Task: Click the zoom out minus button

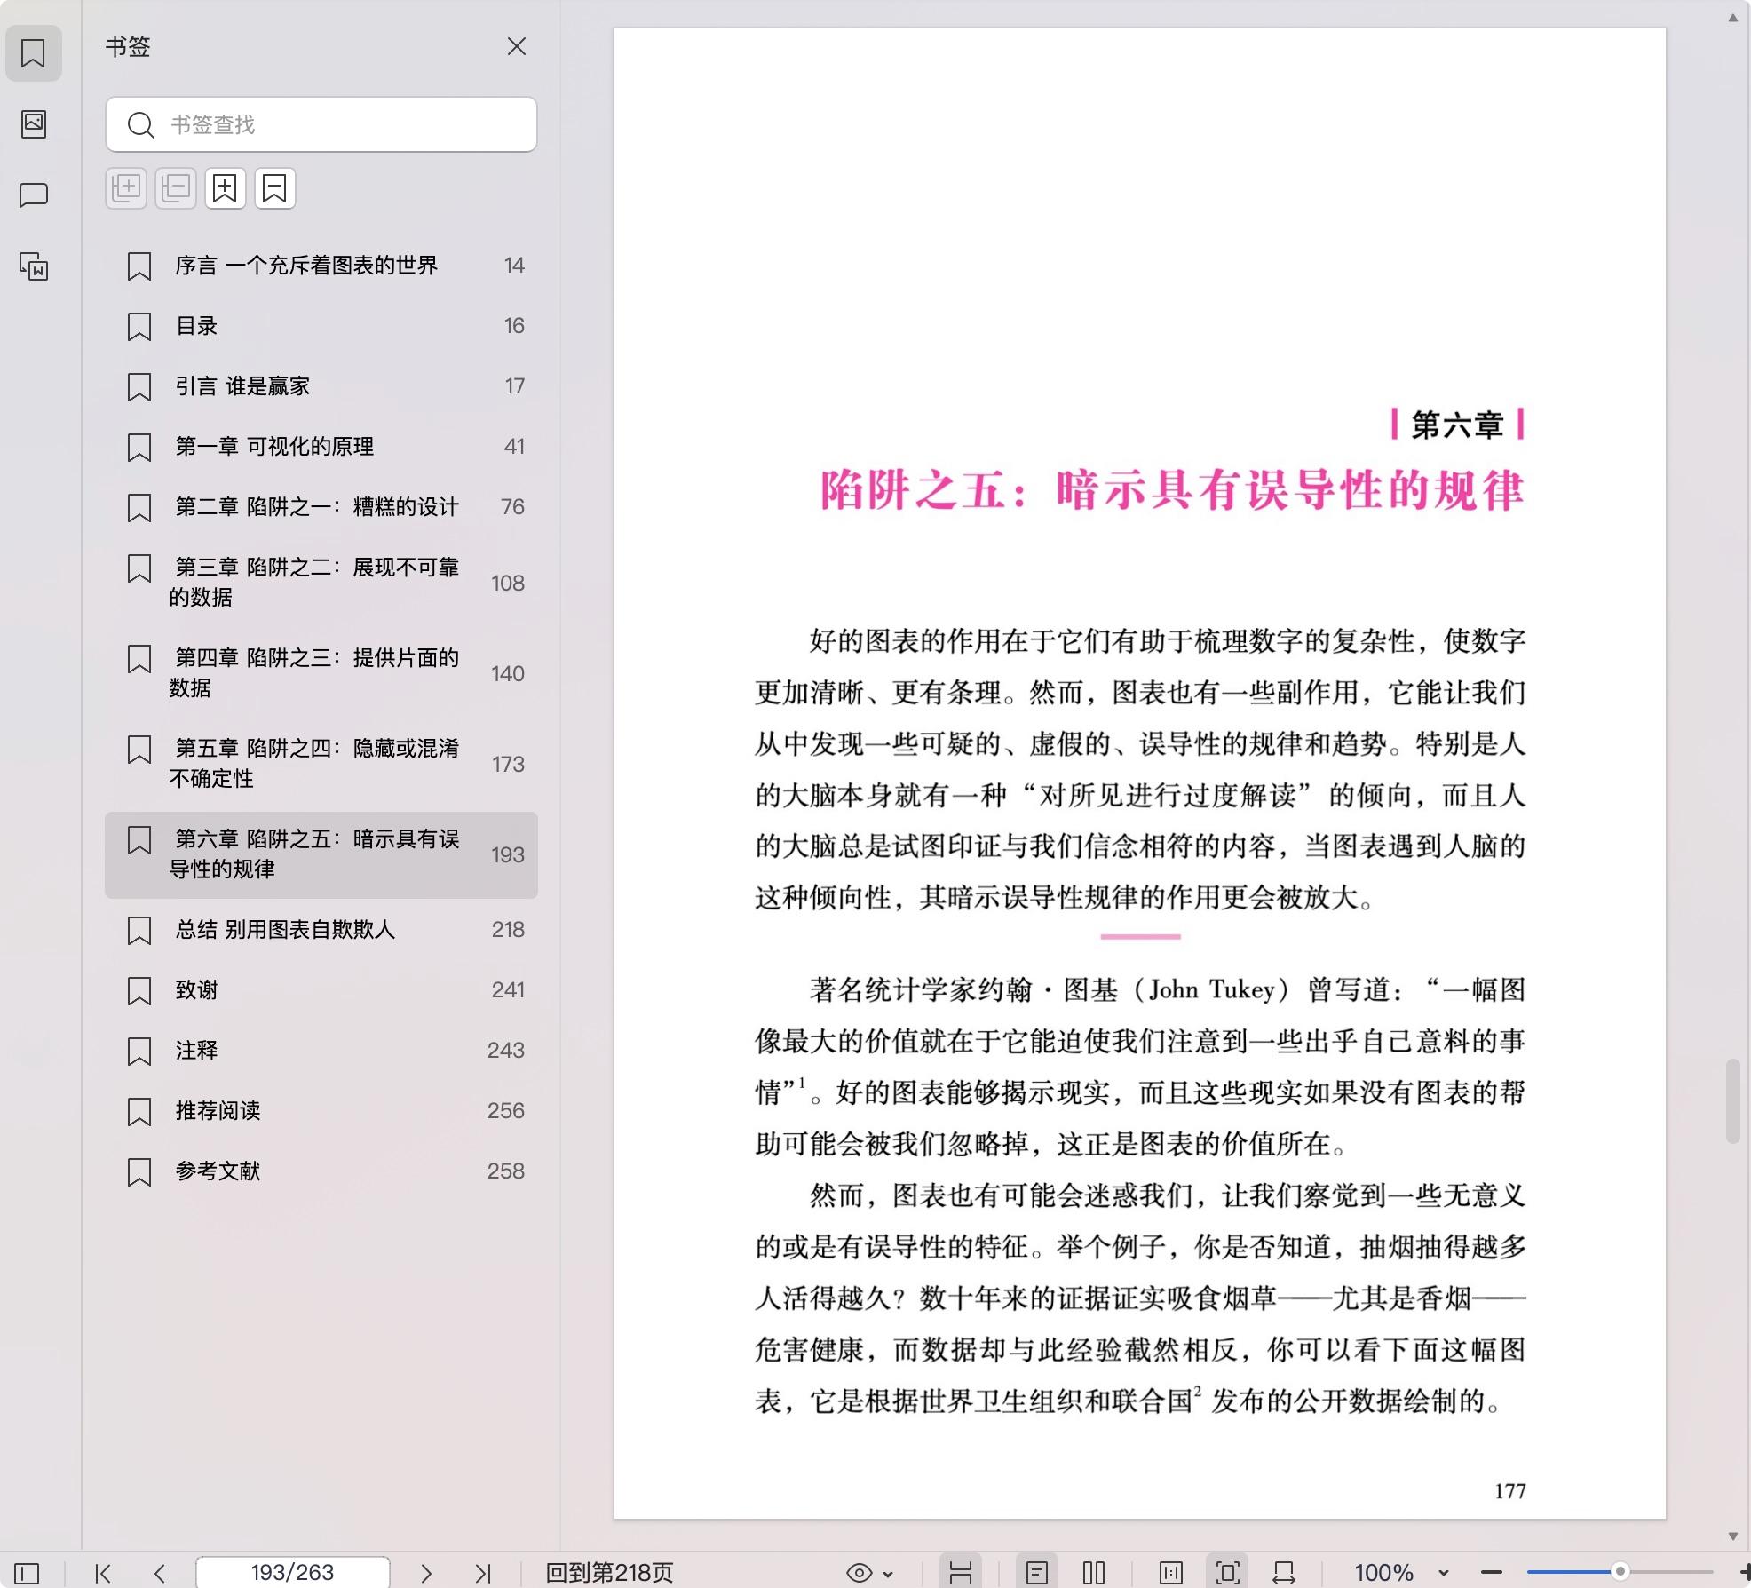Action: point(1492,1573)
